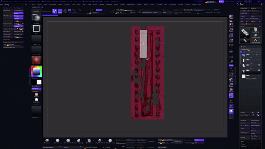Viewport: 265px width, 149px height.
Task: Click the Xpose icon
Action: pos(231,117)
